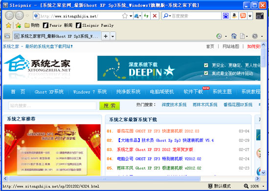
Task: Click the GHOSTXP SP3 2012 promo image
Action: tap(52, 150)
